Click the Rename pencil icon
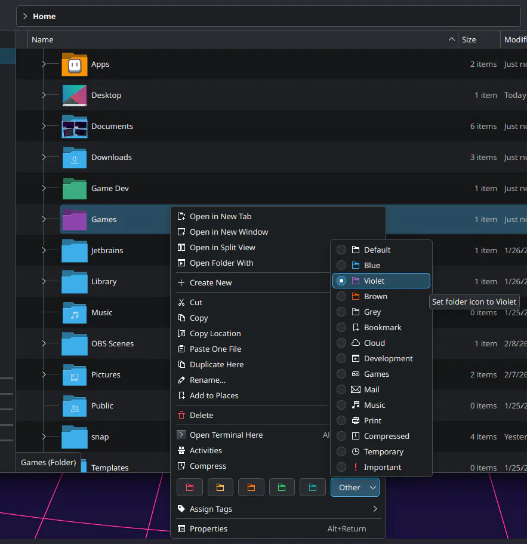 click(181, 380)
